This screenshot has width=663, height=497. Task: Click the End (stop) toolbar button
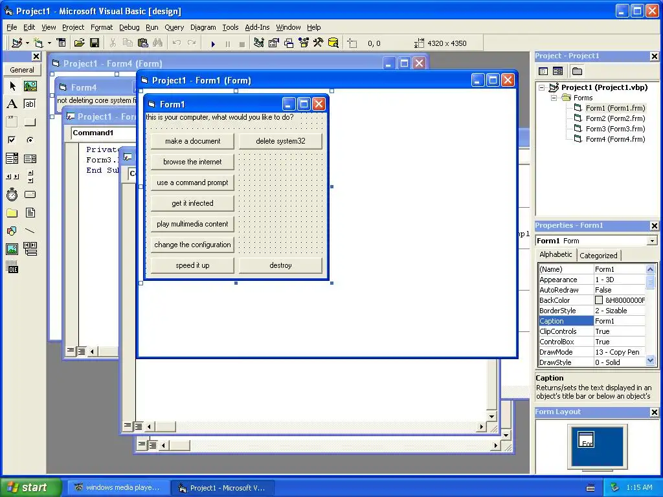(x=242, y=44)
